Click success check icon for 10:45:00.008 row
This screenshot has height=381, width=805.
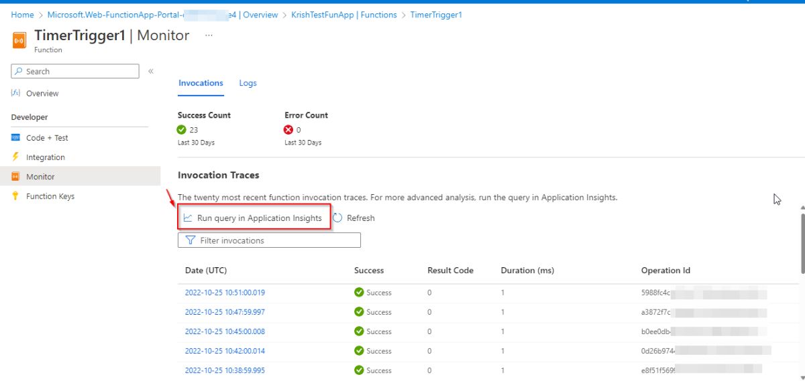click(x=359, y=331)
